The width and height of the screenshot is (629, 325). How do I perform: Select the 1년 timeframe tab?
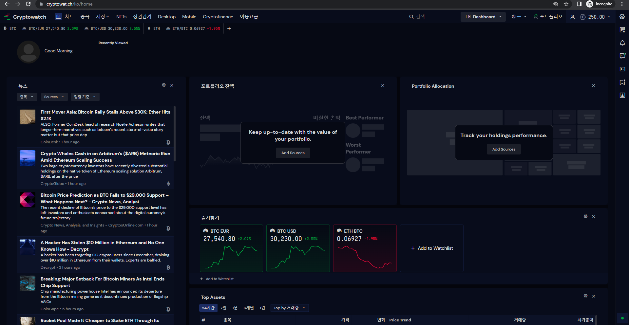coord(262,308)
